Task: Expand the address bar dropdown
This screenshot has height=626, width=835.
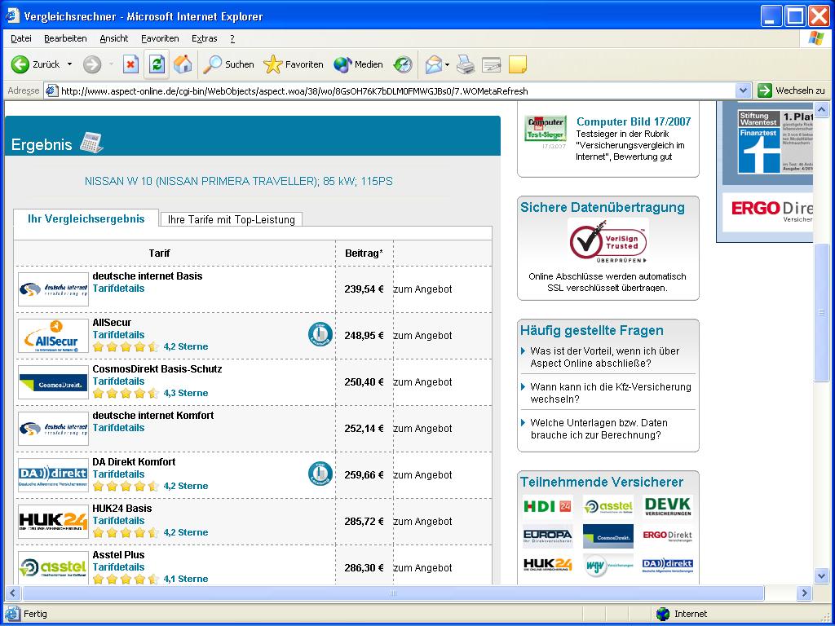Action: 744,90
